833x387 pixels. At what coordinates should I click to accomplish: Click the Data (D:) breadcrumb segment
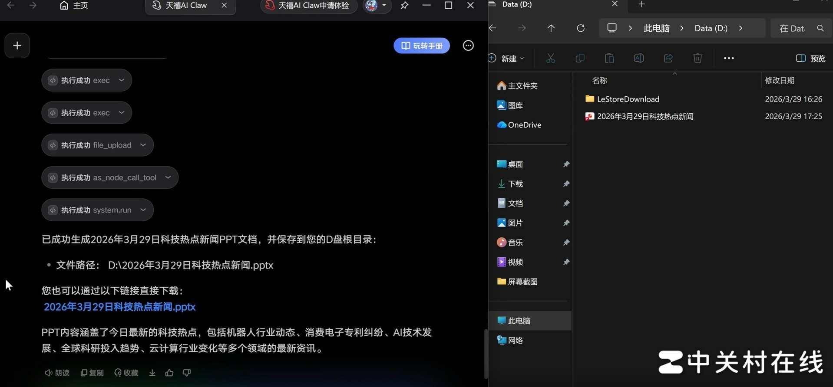pos(711,28)
